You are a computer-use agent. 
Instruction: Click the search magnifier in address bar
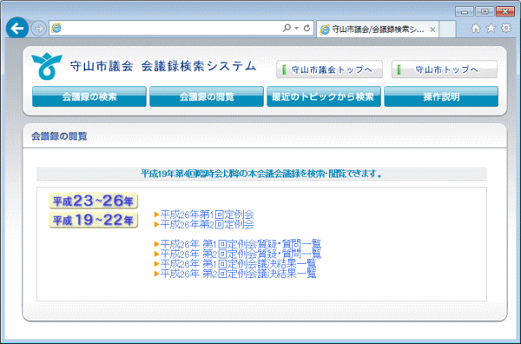click(x=287, y=28)
